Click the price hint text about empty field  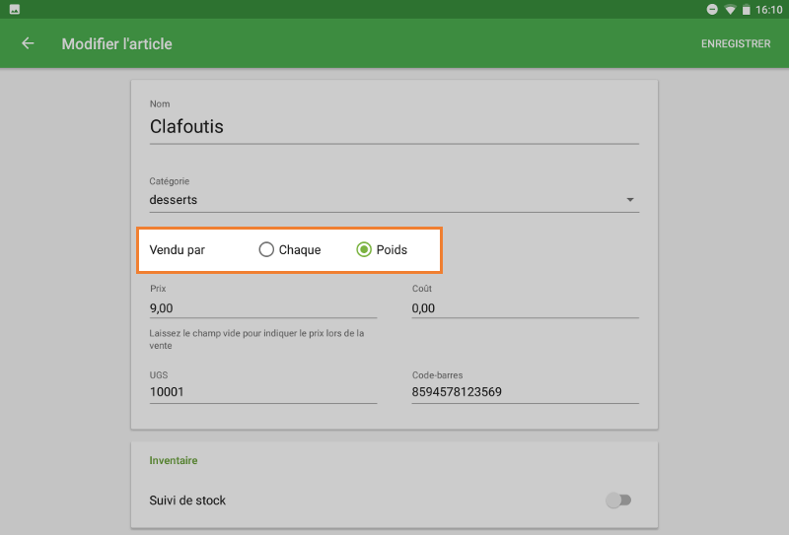point(256,339)
